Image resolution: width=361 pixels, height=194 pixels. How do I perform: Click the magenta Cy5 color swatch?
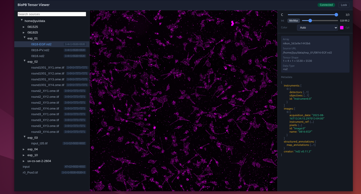[x=342, y=28]
